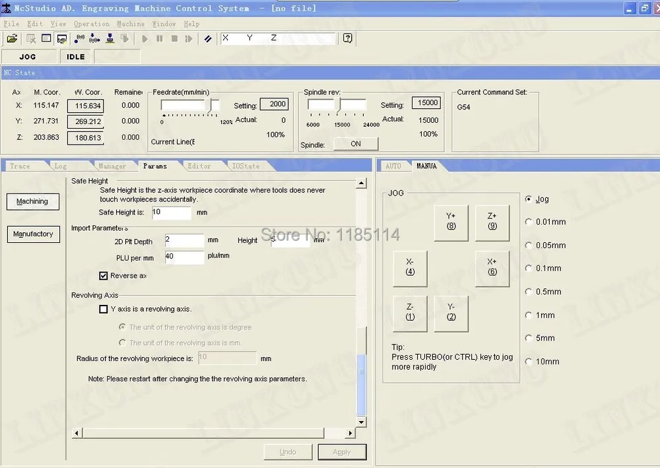This screenshot has height=468, width=660.
Task: Select the 5mm step radio button
Action: coord(529,338)
